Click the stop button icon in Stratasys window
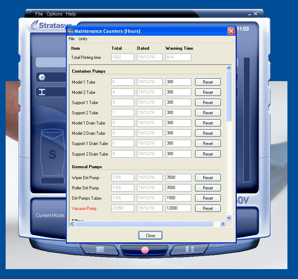Screen dimensions: 298x279 point(100,249)
